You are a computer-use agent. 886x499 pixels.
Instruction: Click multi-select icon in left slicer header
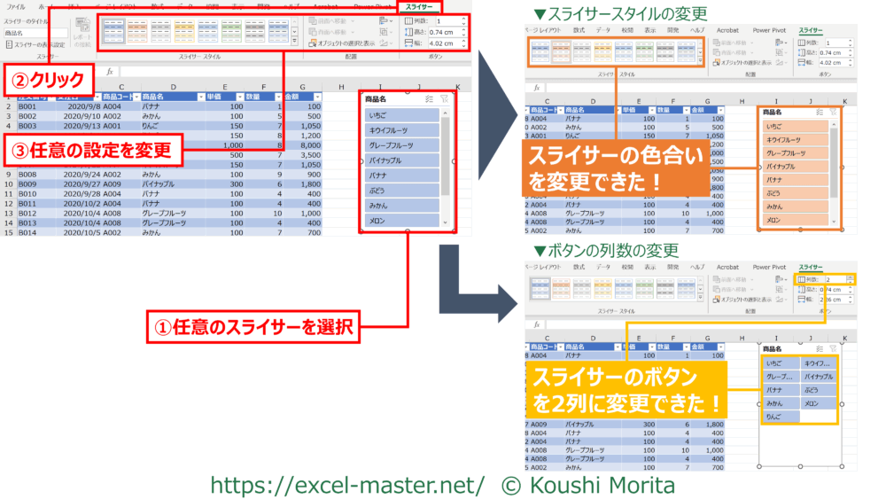tap(429, 100)
